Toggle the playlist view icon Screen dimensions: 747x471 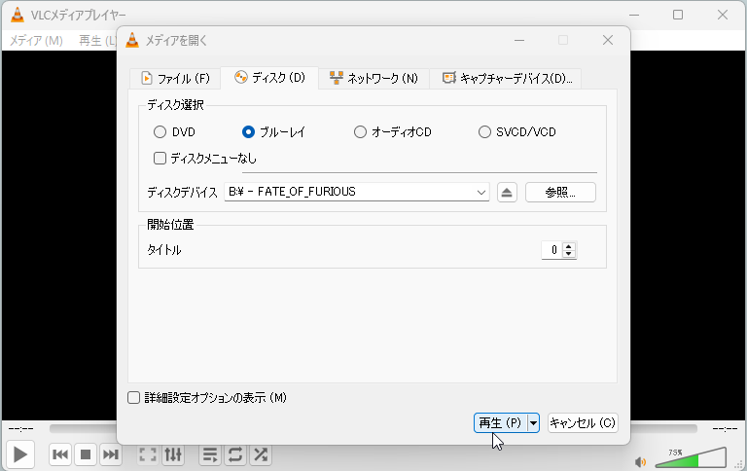tap(210, 454)
